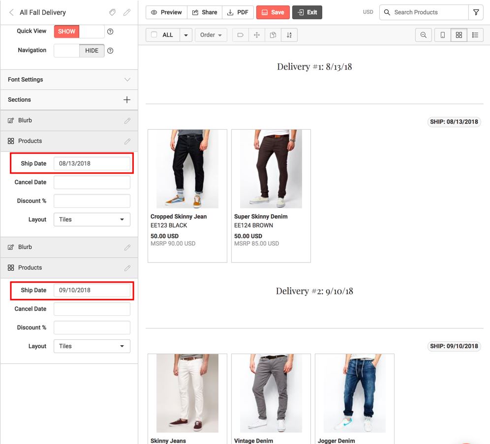This screenshot has width=490, height=444.
Task: Click the USD currency label
Action: (368, 12)
